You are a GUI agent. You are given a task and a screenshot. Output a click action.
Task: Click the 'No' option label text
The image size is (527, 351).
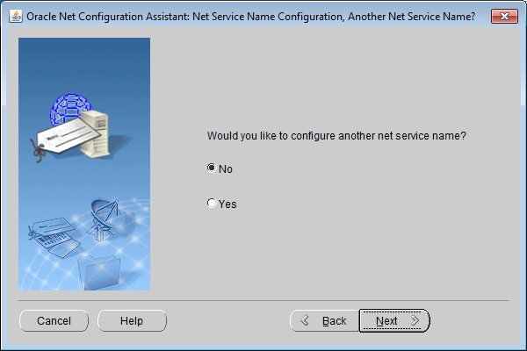point(226,169)
